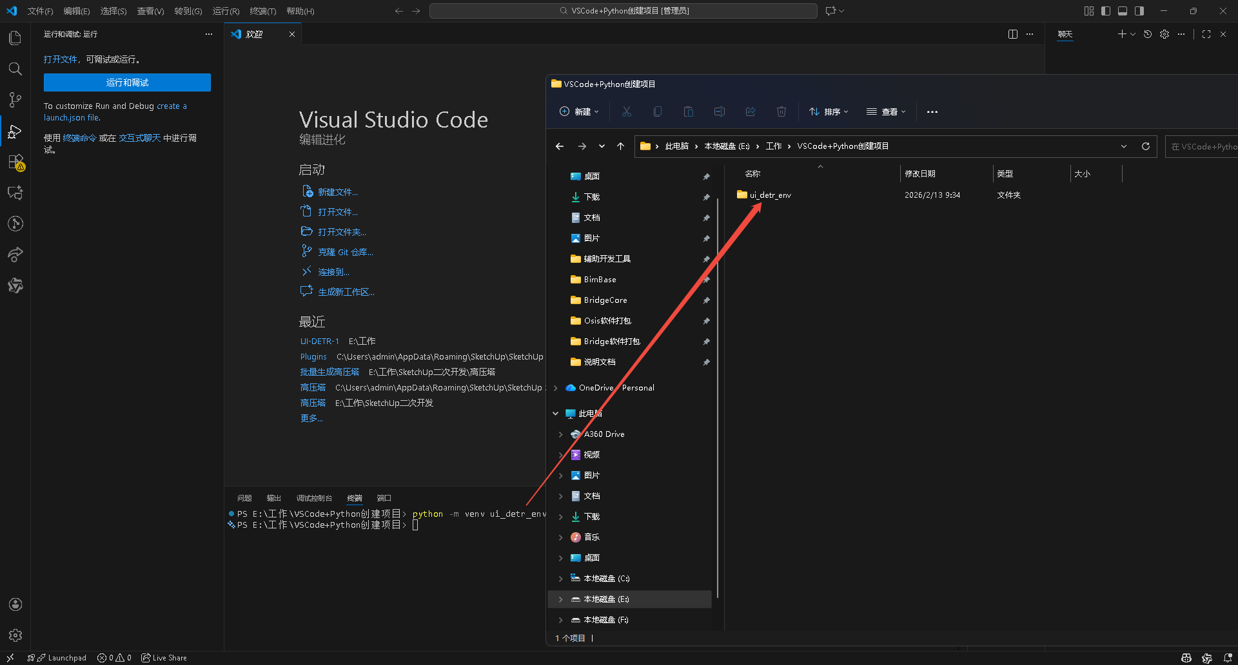This screenshot has width=1238, height=665.
Task: Open the View dropdown in File Explorer
Action: coord(886,111)
